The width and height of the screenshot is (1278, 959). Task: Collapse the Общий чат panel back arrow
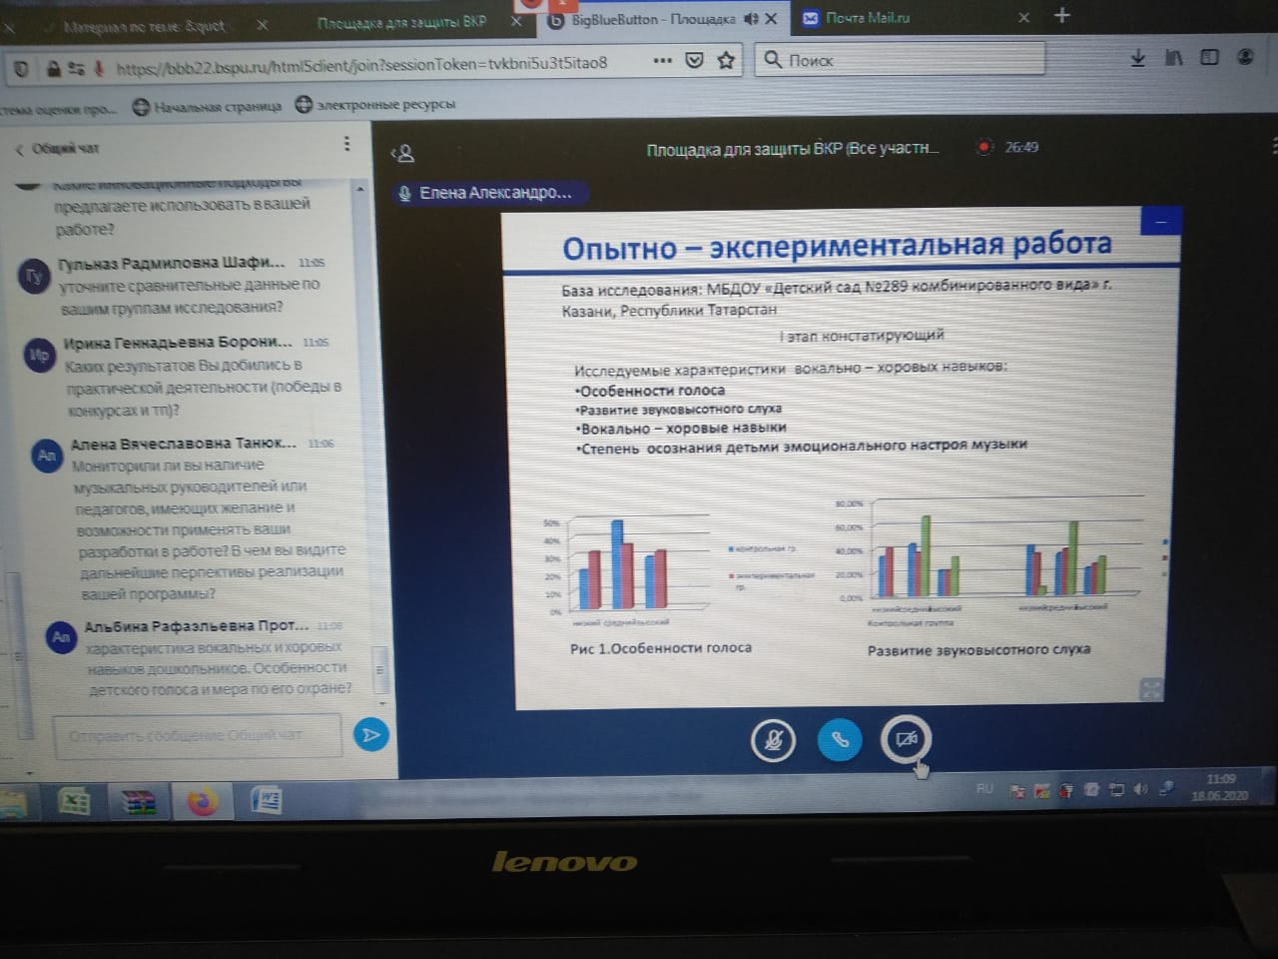[x=19, y=149]
